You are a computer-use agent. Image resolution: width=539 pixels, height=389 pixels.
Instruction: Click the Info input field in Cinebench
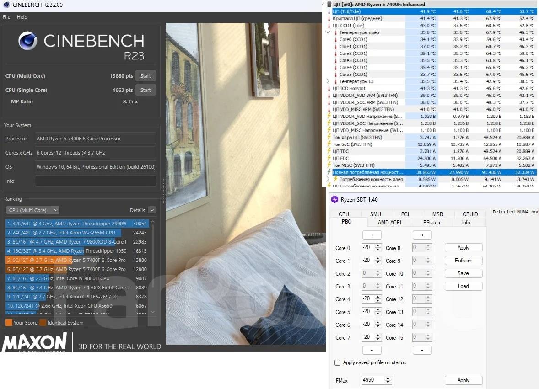pyautogui.click(x=95, y=181)
